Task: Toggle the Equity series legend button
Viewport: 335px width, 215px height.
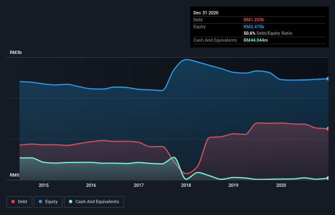Action: coord(48,202)
